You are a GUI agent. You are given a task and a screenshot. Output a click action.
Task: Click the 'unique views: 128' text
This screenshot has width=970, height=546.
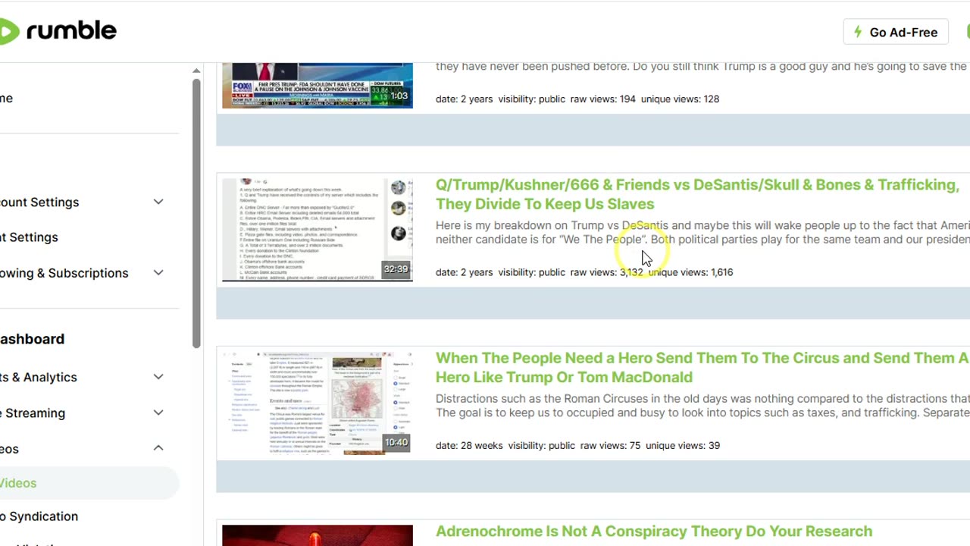[680, 99]
